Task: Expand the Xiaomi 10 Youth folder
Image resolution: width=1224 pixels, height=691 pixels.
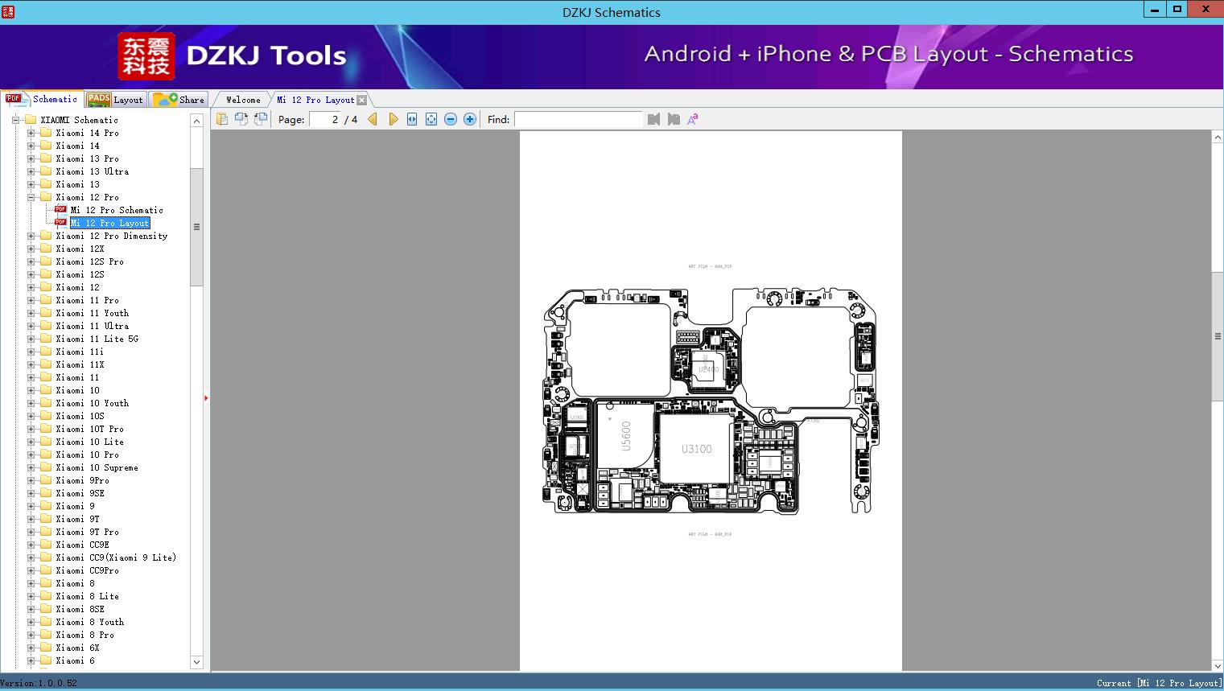Action: [31, 403]
